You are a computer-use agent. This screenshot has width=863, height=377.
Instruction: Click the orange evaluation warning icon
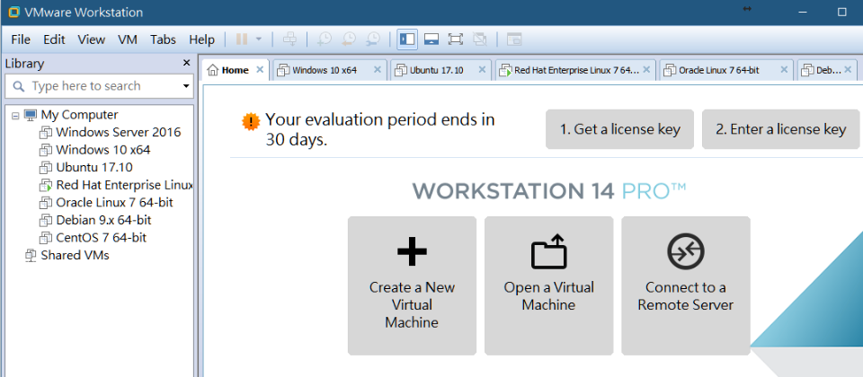(x=252, y=121)
